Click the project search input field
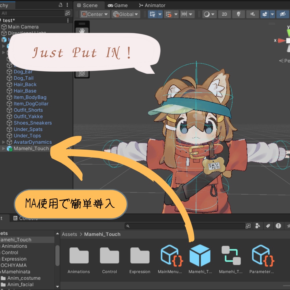Image resolution: width=290 pixels, height=290 pixels. [185, 226]
